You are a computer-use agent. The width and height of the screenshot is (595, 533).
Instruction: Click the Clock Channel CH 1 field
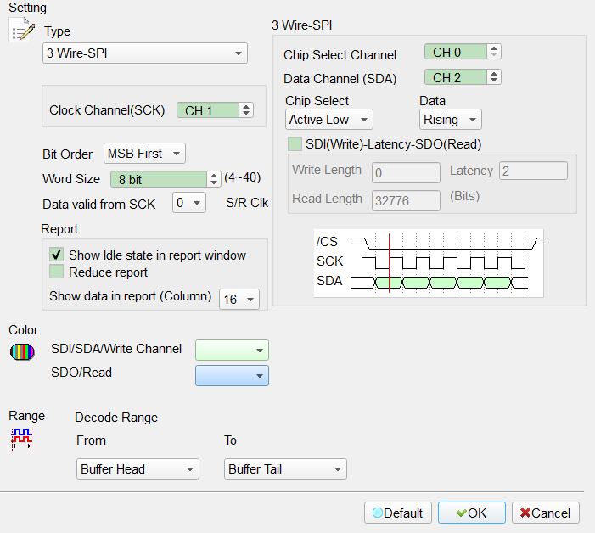pos(208,110)
